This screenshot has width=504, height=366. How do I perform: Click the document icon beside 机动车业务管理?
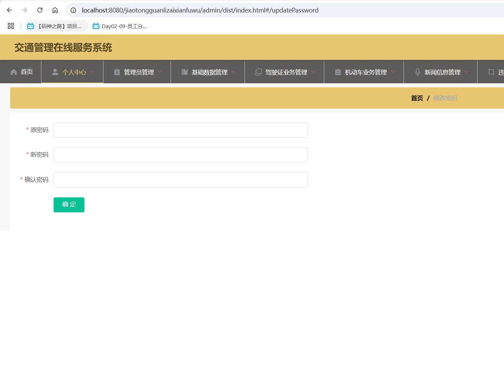tap(338, 72)
